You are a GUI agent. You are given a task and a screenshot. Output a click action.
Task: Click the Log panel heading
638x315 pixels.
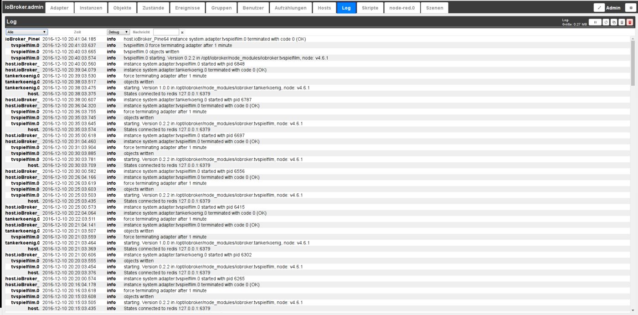point(11,22)
